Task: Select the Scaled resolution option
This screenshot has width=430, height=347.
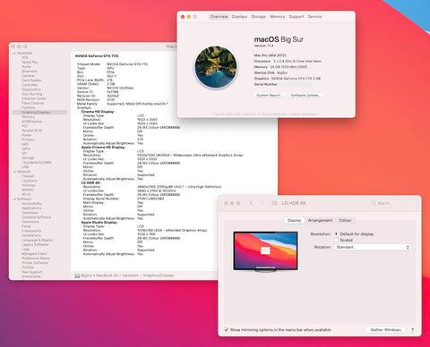Action: (x=336, y=240)
